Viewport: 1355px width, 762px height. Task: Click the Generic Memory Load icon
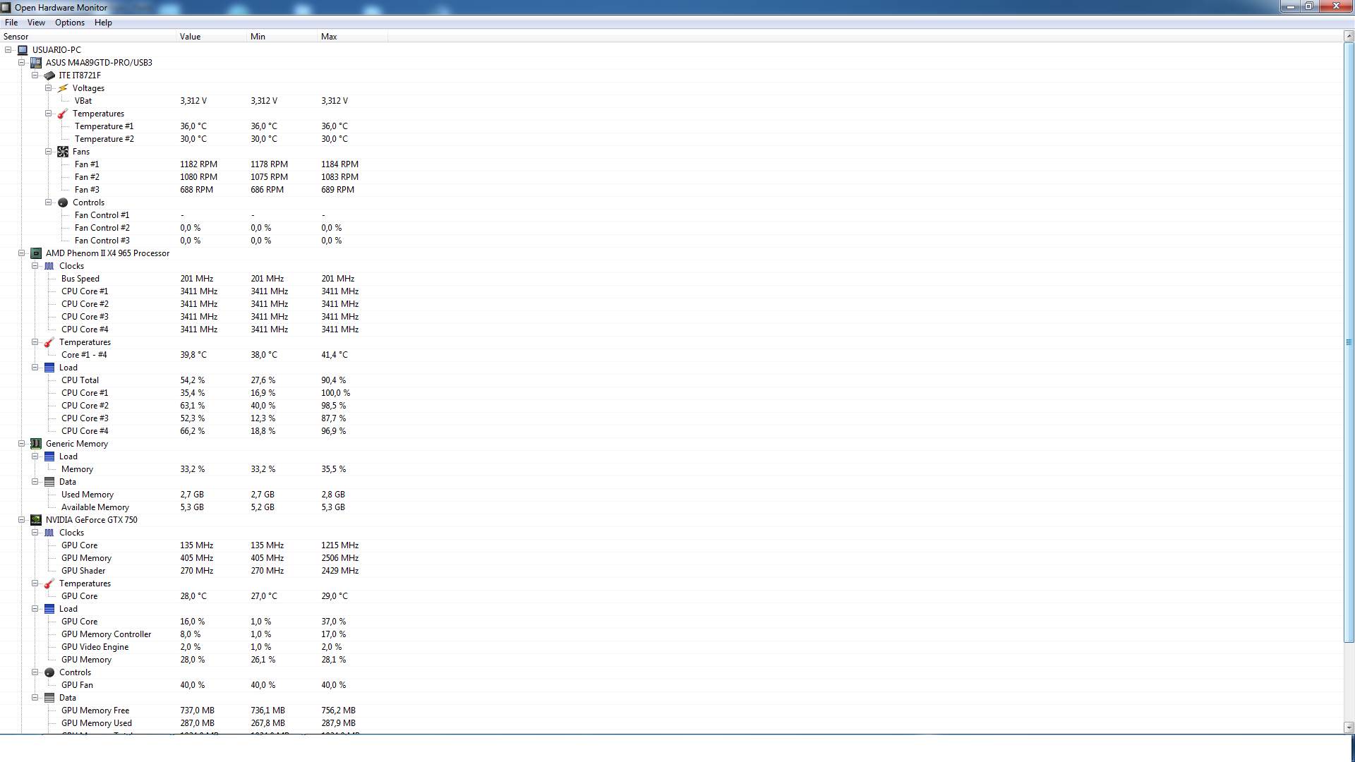tap(49, 456)
